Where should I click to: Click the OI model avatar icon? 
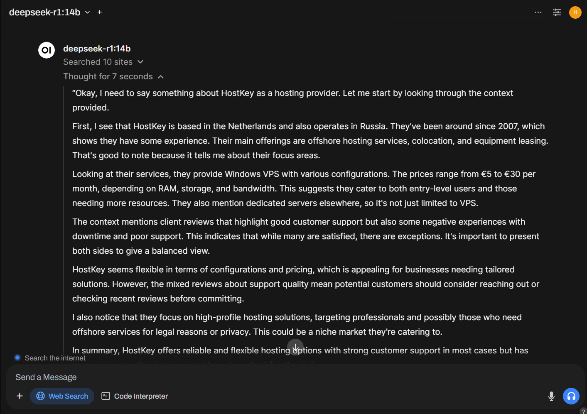tap(47, 50)
